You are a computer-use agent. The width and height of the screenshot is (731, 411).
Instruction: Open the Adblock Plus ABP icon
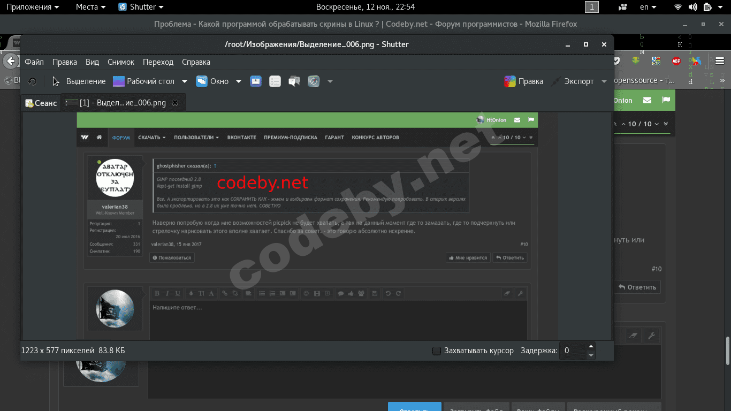tap(676, 60)
